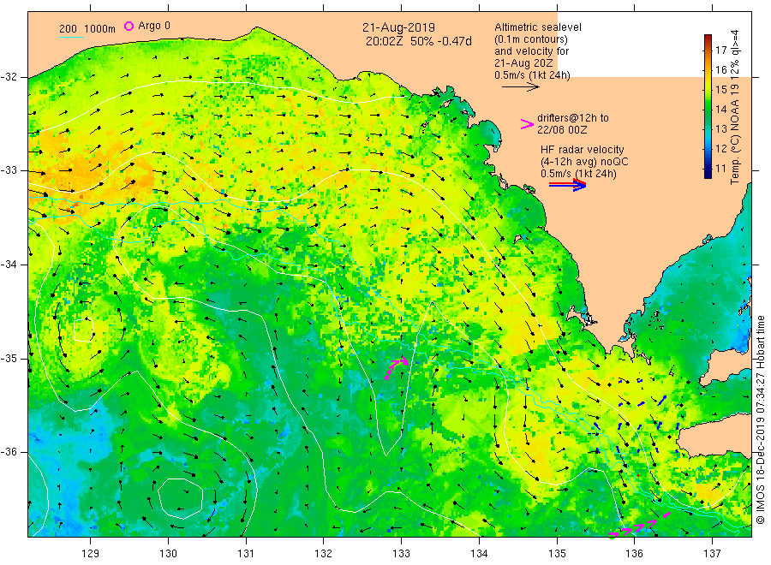
Task: Click the longitude axis label 133
Action: pos(401,554)
